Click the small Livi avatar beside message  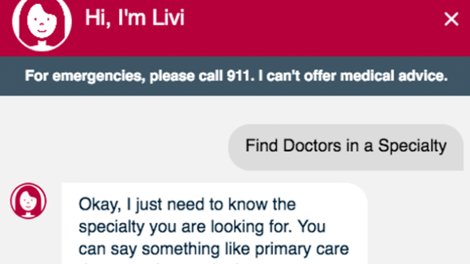(x=28, y=201)
